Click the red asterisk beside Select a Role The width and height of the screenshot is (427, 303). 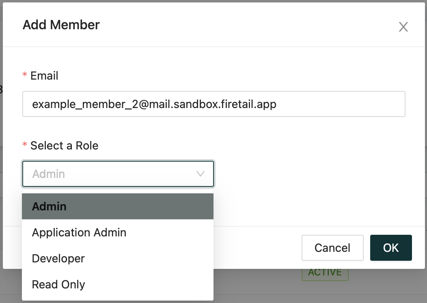pyautogui.click(x=25, y=145)
